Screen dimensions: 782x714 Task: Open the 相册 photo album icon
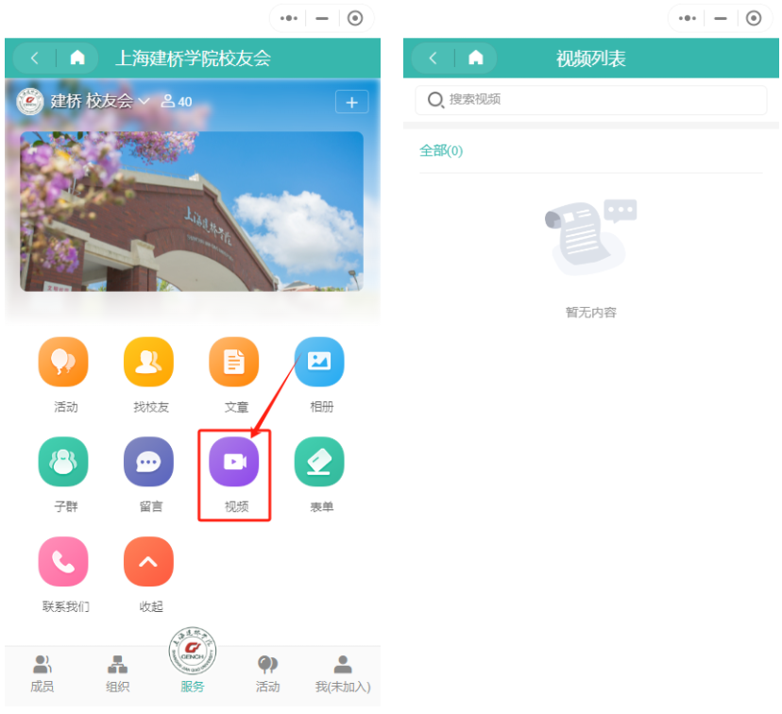(x=319, y=362)
